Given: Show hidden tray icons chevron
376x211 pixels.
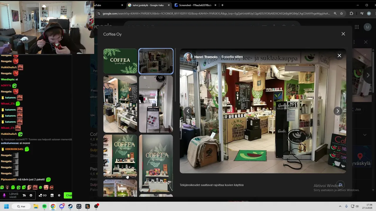Looking at the screenshot, I should click(340, 206).
